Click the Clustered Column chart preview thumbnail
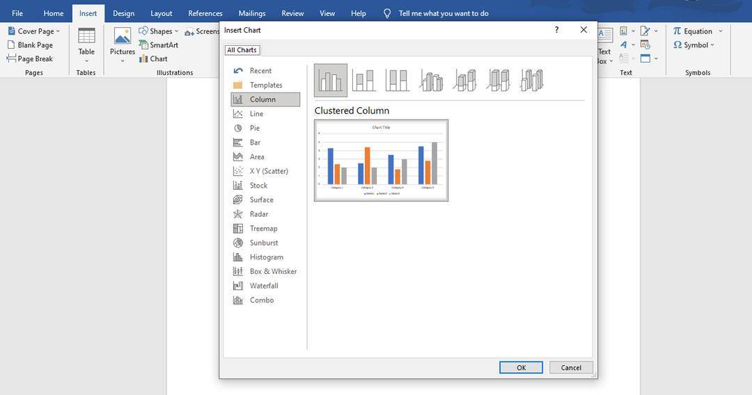Image resolution: width=752 pixels, height=395 pixels. click(x=382, y=161)
